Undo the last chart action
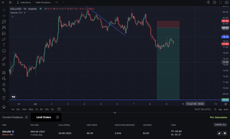The width and height of the screenshot is (230, 139). (x=57, y=2)
